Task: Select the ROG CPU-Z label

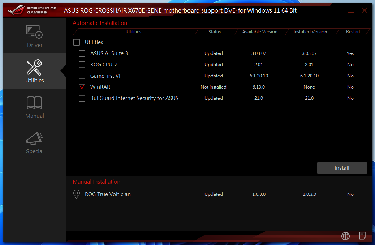Action: pos(104,65)
